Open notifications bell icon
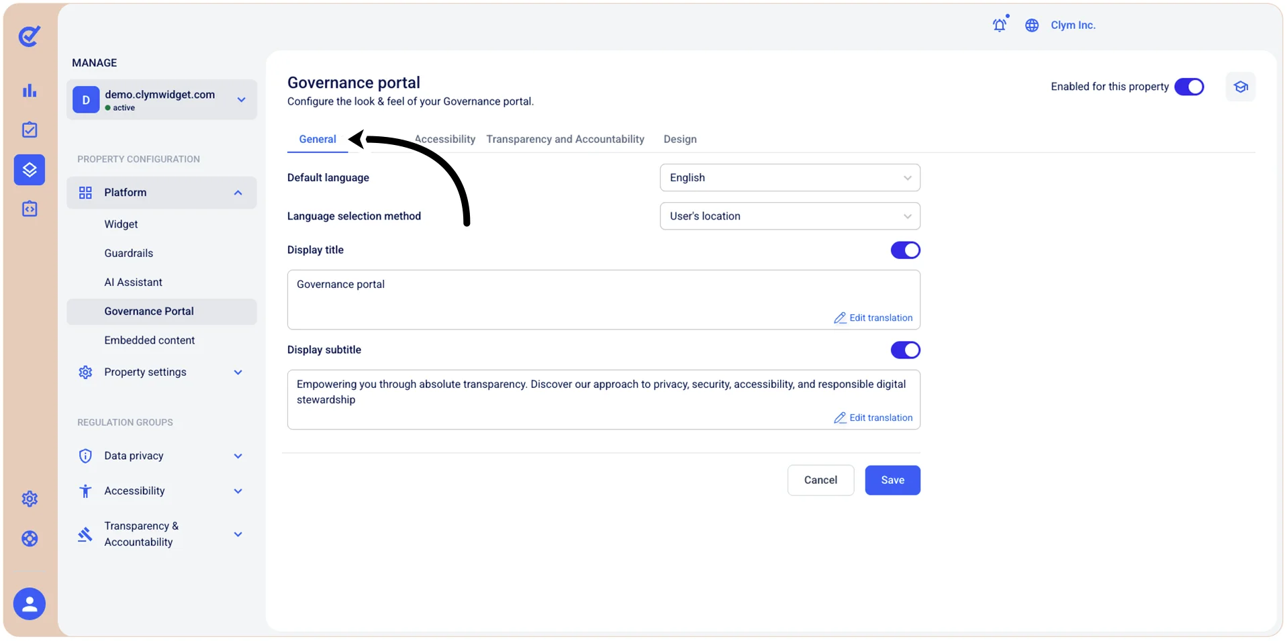1287x641 pixels. tap(1000, 25)
